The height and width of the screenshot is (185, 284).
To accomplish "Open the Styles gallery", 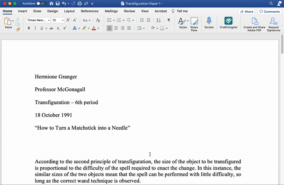I will tap(183, 23).
